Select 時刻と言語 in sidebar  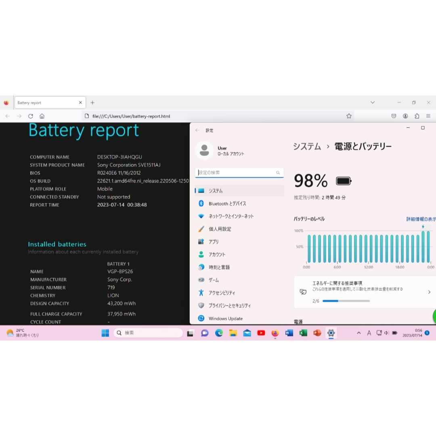pyautogui.click(x=239, y=267)
